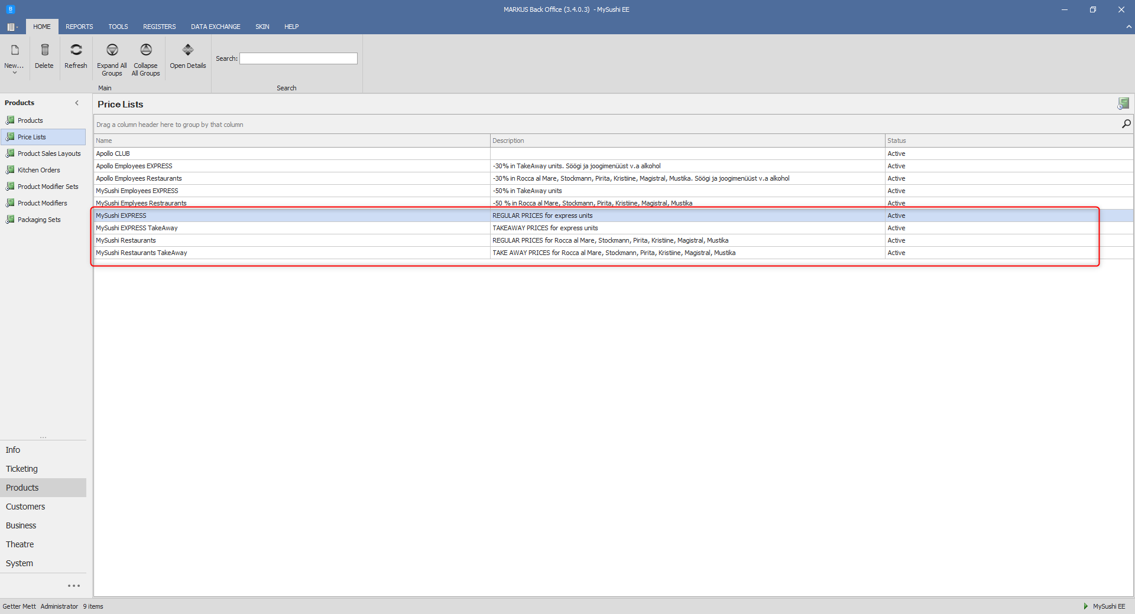
Task: Click the app logo in title bar
Action: pyautogui.click(x=11, y=9)
